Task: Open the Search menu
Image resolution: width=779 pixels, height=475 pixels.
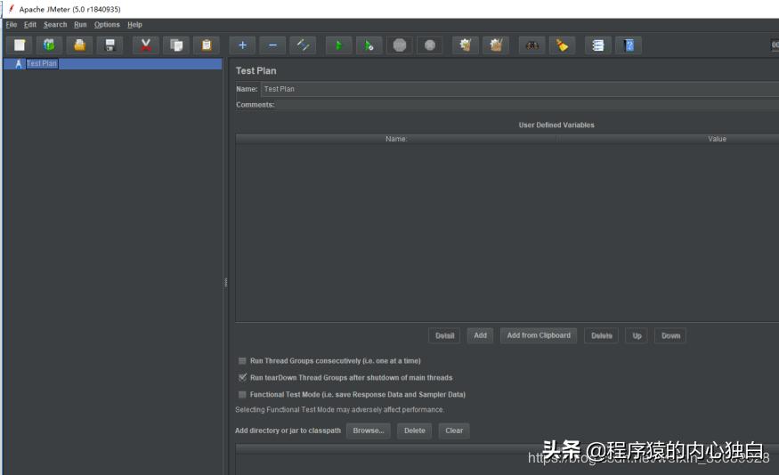Action: 55,24
